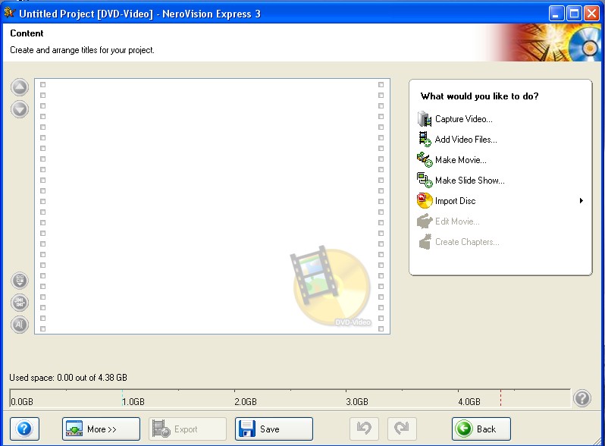Choose Make Slide Show... entry
Screen dimensions: 605x446
click(x=469, y=181)
